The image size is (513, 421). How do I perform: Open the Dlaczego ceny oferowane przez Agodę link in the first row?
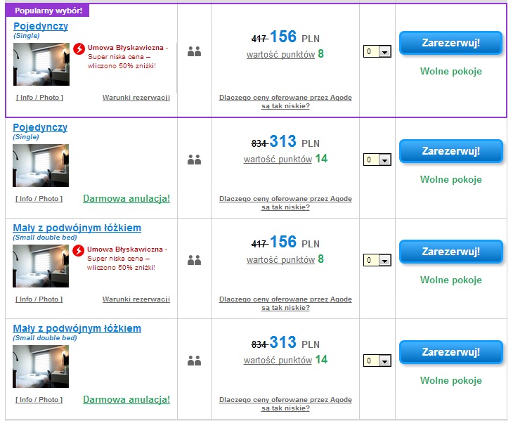285,102
